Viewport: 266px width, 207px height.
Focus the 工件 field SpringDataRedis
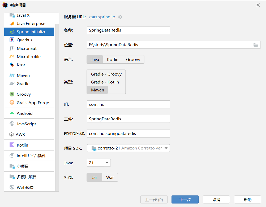128,119
